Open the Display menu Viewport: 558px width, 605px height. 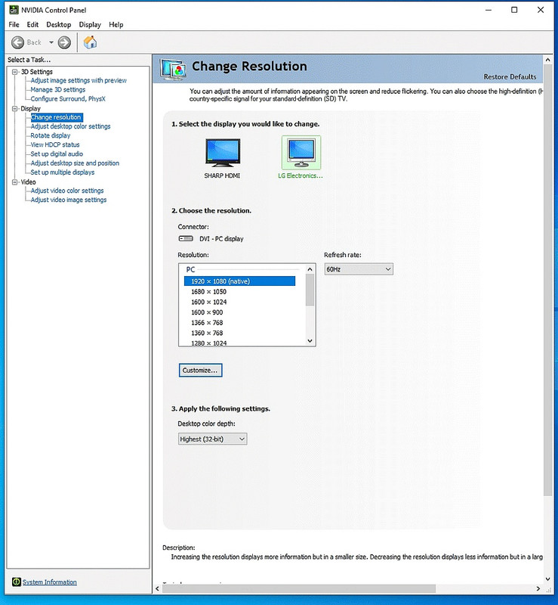pos(90,25)
